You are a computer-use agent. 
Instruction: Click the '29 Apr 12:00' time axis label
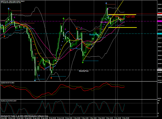[36, 118]
